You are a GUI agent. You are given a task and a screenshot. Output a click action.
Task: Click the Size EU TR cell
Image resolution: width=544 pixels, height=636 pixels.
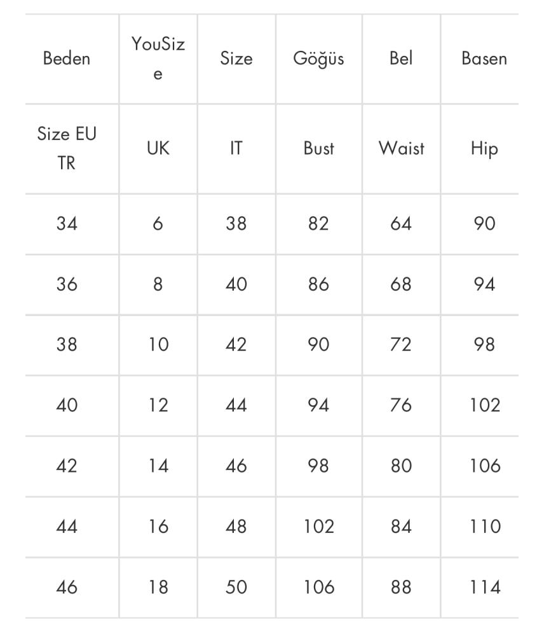click(x=67, y=148)
